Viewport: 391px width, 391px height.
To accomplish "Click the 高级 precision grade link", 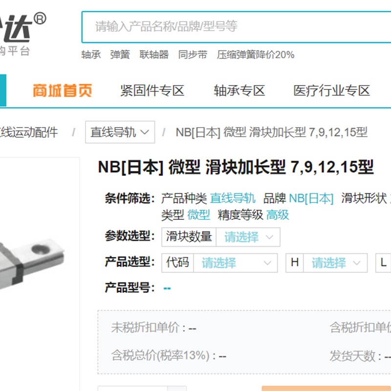I will pyautogui.click(x=278, y=215).
